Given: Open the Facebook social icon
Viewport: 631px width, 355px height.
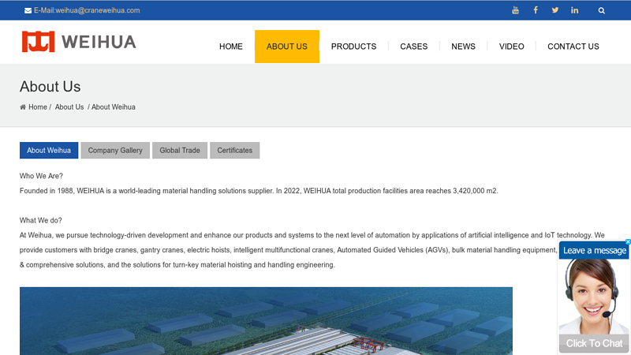Looking at the screenshot, I should click(536, 10).
